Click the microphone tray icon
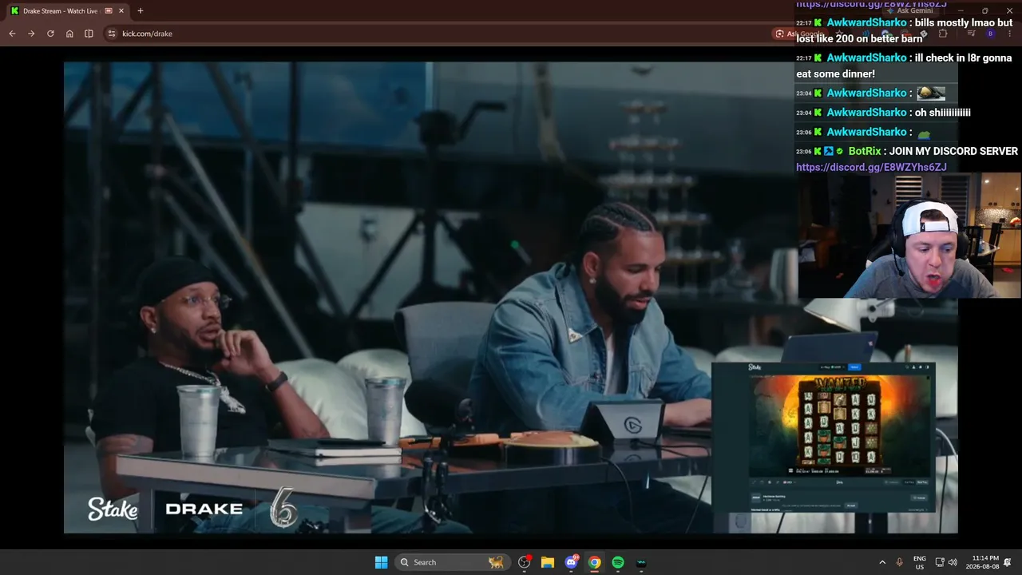 tap(900, 562)
